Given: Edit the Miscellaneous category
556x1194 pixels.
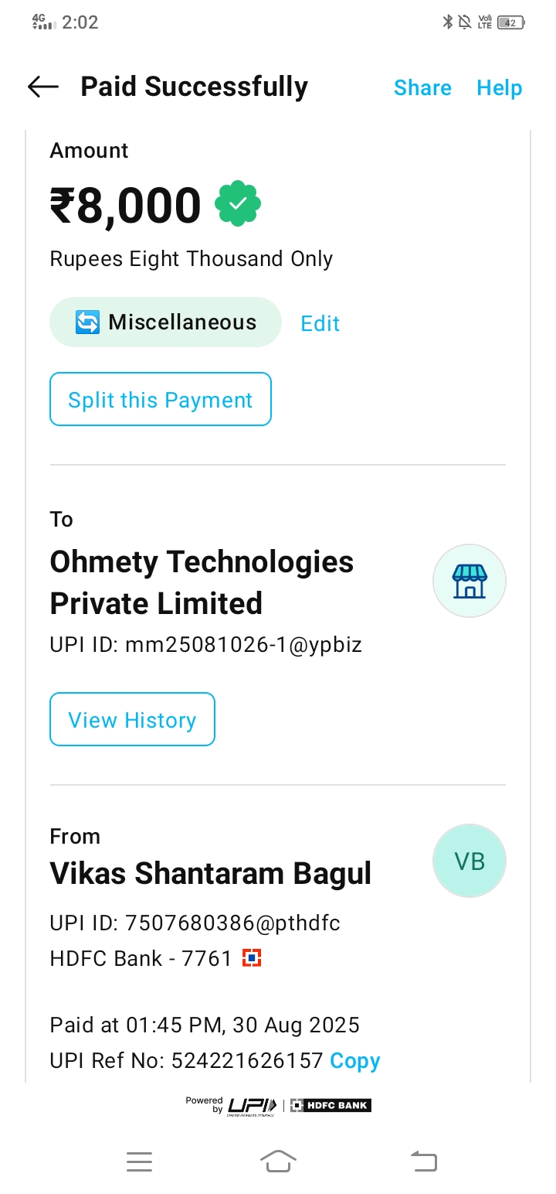Looking at the screenshot, I should pyautogui.click(x=320, y=323).
